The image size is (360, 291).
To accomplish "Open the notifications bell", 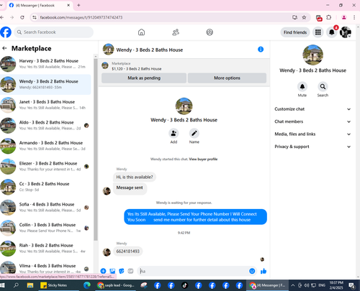I will click(332, 32).
